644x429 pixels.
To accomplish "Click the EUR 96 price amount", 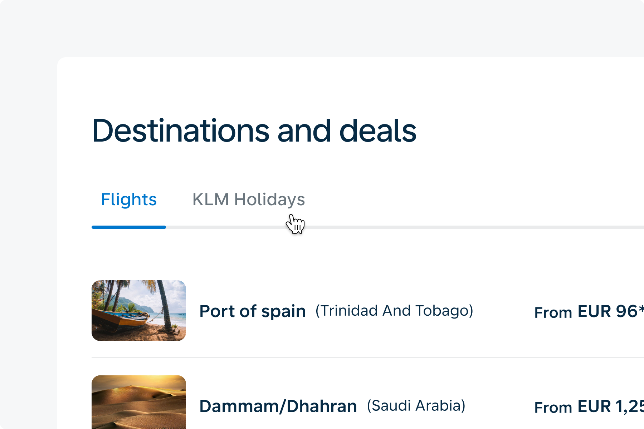I will pyautogui.click(x=608, y=311).
